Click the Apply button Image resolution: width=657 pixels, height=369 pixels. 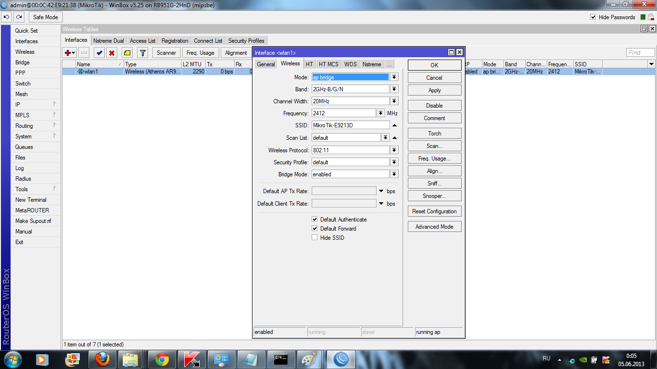(434, 90)
